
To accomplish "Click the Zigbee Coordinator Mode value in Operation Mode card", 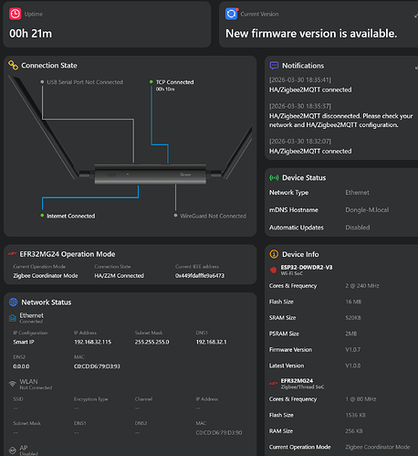I will (x=46, y=275).
